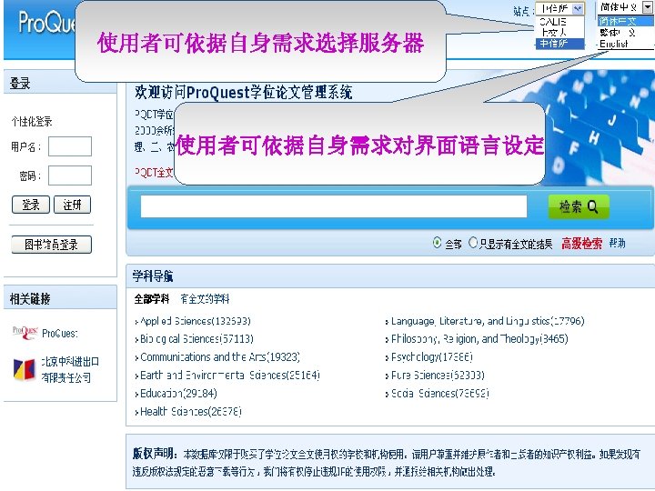655x491 pixels.
Task: Select the 全部 radio option
Action: click(437, 243)
